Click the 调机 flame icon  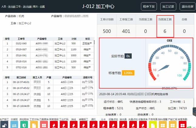point(93,125)
